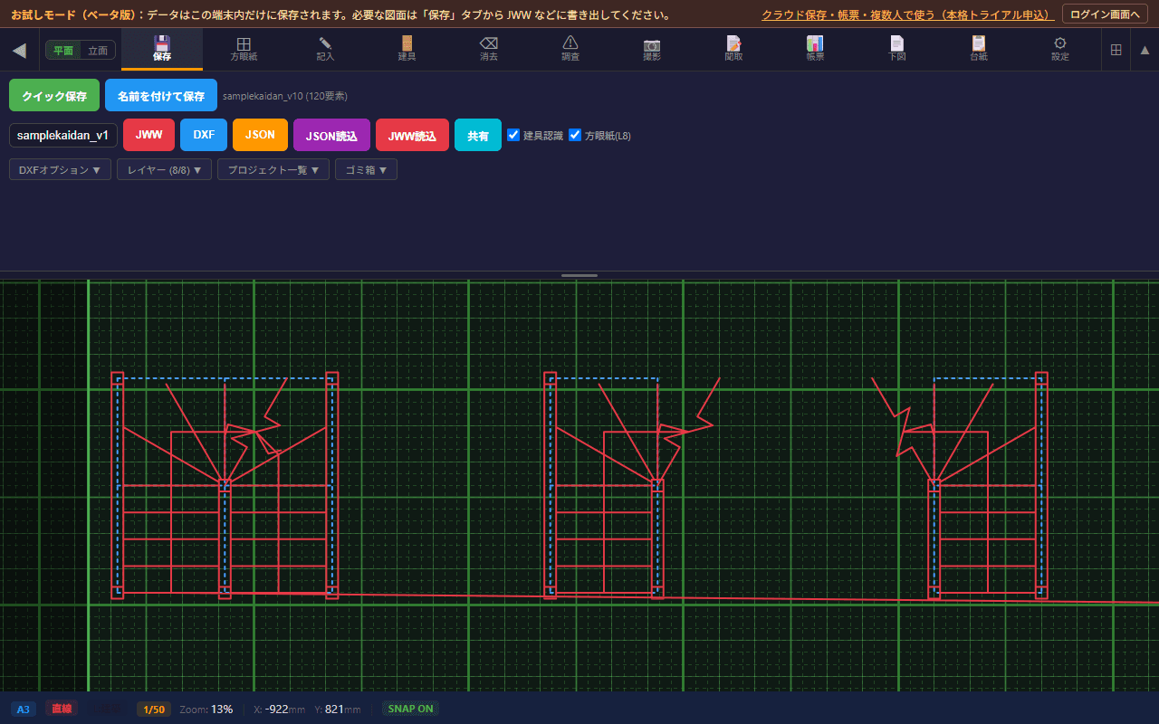Click the A3 paper size badge
Screen dimensions: 1159x724
point(24,709)
